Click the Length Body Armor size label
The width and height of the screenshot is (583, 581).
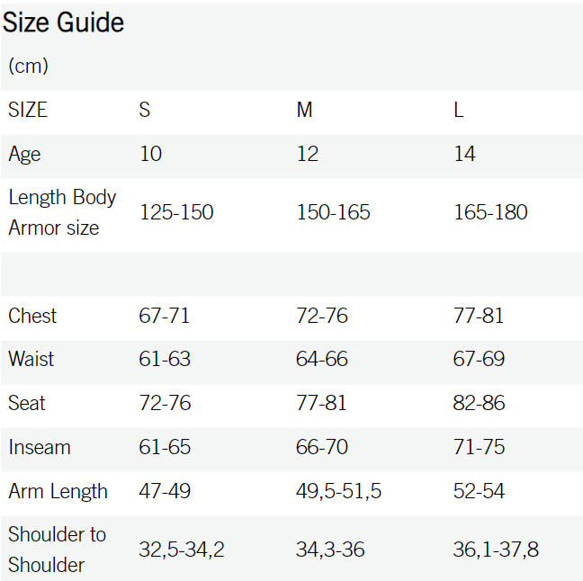click(x=62, y=212)
